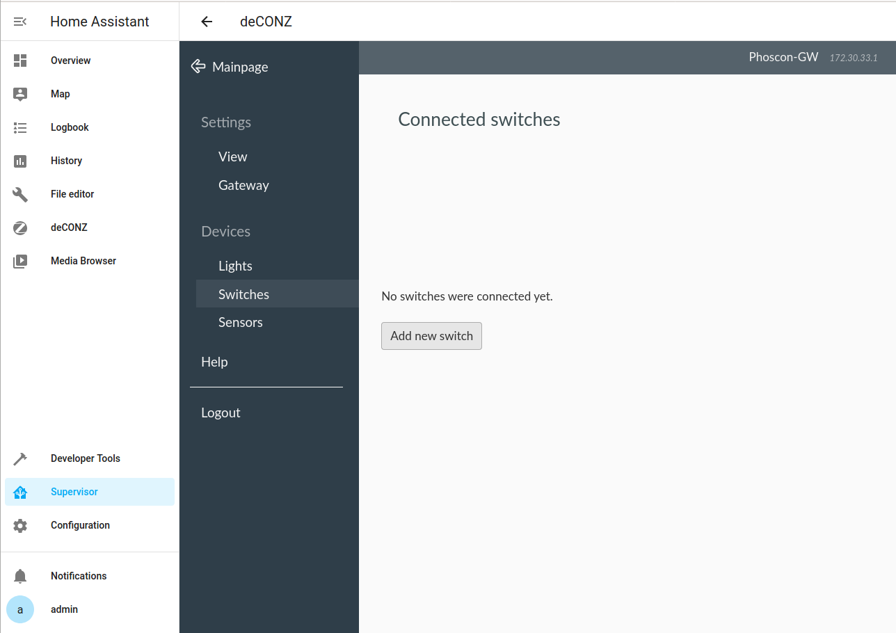Image resolution: width=896 pixels, height=633 pixels.
Task: Open Configuration via the gear icon
Action: coord(20,525)
